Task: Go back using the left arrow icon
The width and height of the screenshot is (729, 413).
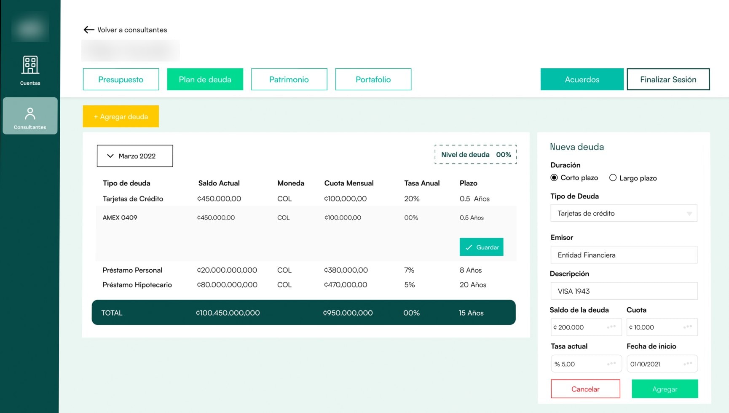Action: [x=88, y=29]
